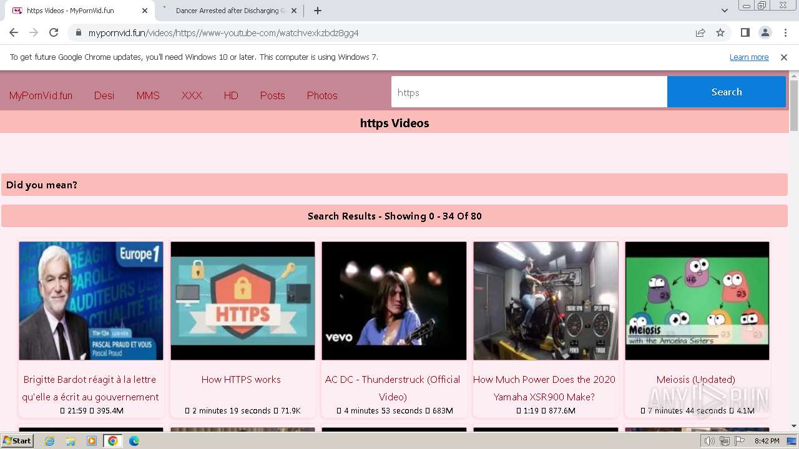799x449 pixels.
Task: Open a new browser tab
Action: pyautogui.click(x=318, y=11)
